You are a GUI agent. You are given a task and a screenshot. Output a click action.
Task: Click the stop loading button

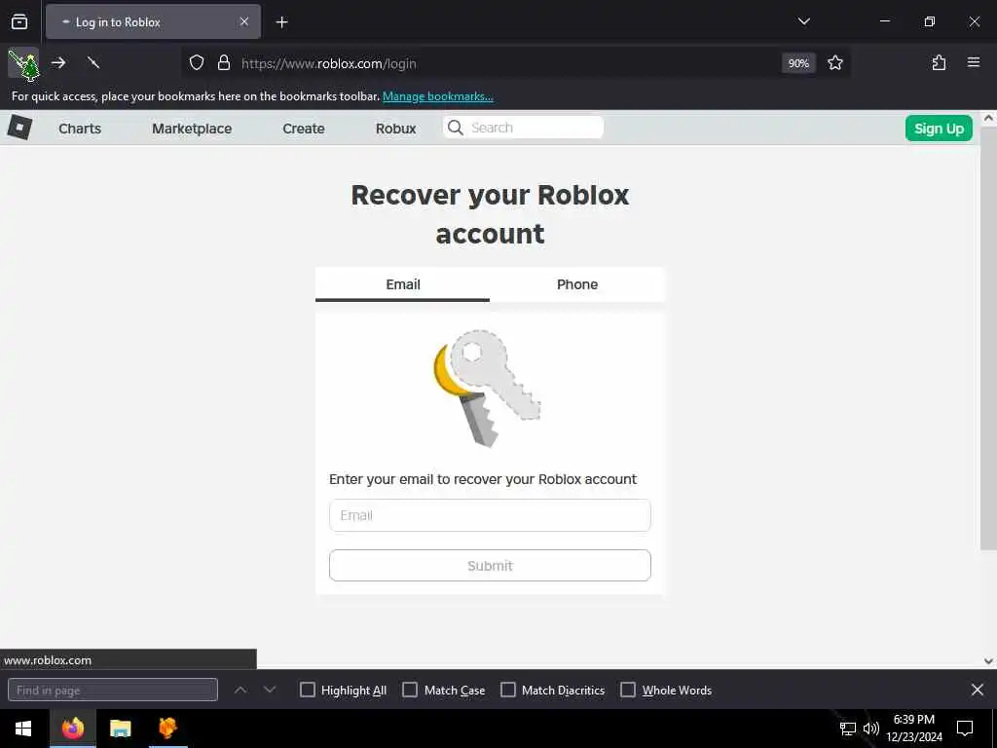92,63
